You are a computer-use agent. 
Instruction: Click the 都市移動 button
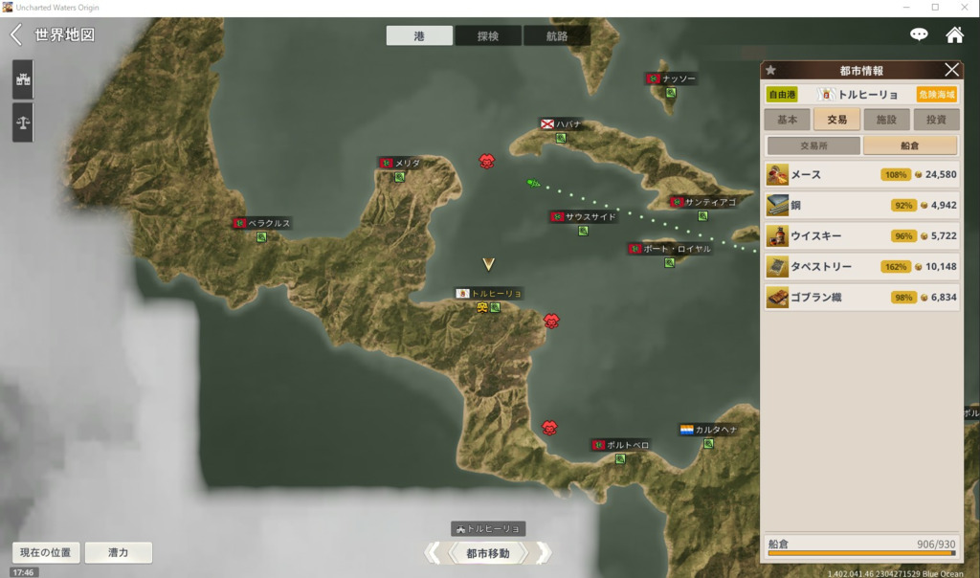(488, 553)
